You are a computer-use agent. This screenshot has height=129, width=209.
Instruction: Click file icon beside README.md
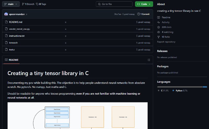[x=6, y=22]
